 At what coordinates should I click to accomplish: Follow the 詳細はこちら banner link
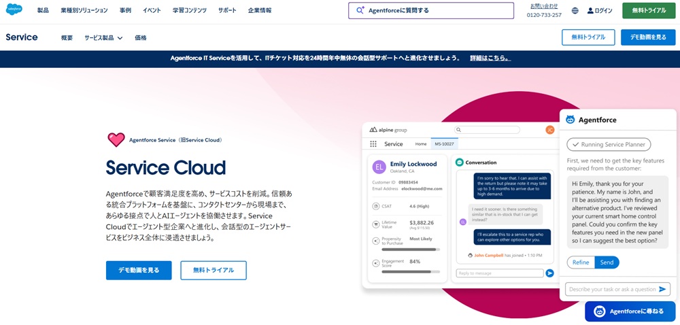[x=490, y=58]
